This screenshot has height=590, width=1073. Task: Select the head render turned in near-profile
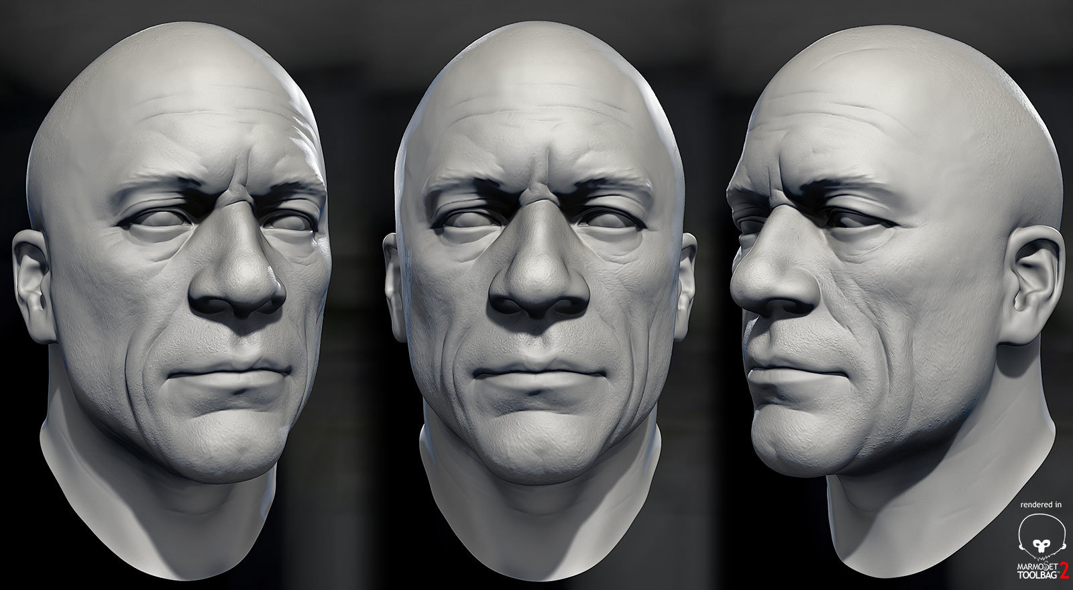[897, 300]
